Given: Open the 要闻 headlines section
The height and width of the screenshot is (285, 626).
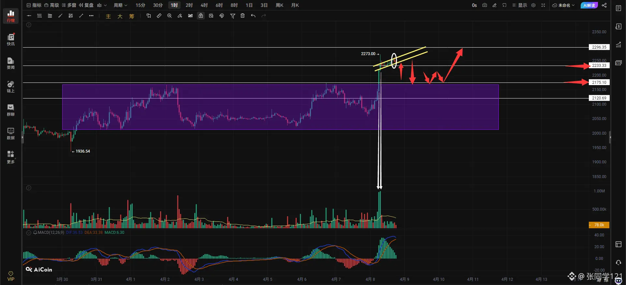Looking at the screenshot, I should tap(11, 63).
